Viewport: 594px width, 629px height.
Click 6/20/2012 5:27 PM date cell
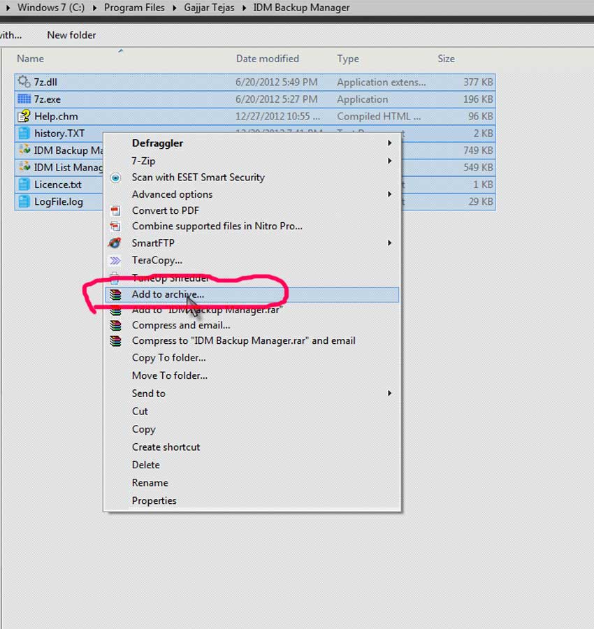point(276,99)
